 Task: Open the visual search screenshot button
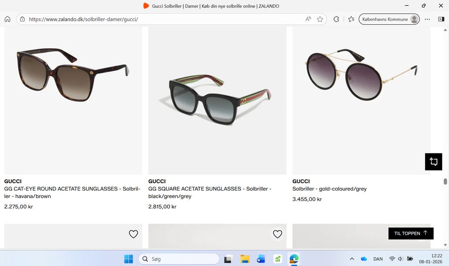coord(434,162)
